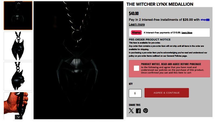
Task: Select the first dark medallion thumbnail
Action: (18, 16)
